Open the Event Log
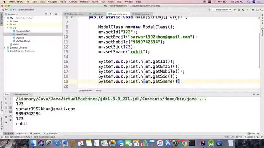The image size is (264, 148). click(253, 134)
